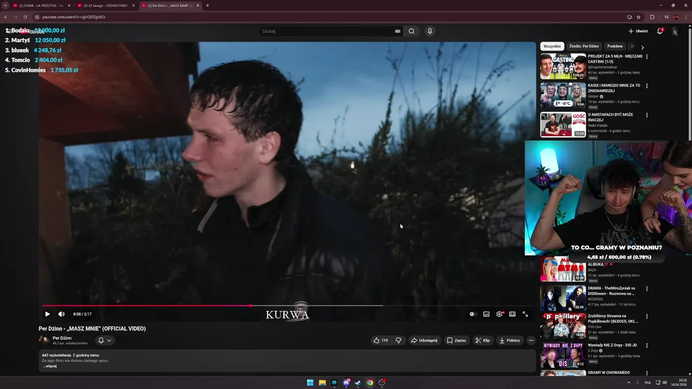Open the PROJEKT ZA 5 MLN casting thumbnail
The width and height of the screenshot is (692, 389).
pyautogui.click(x=563, y=66)
